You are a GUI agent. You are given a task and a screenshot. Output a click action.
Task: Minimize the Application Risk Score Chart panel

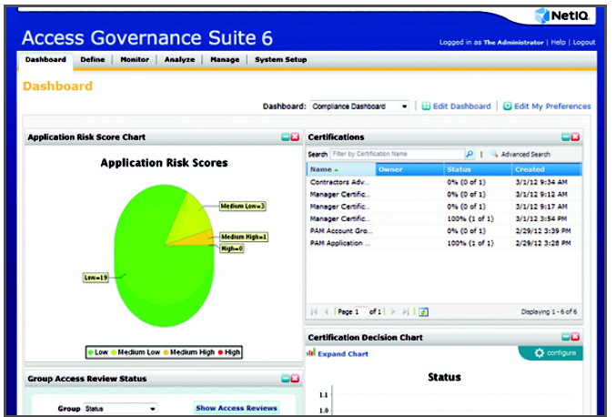(286, 137)
